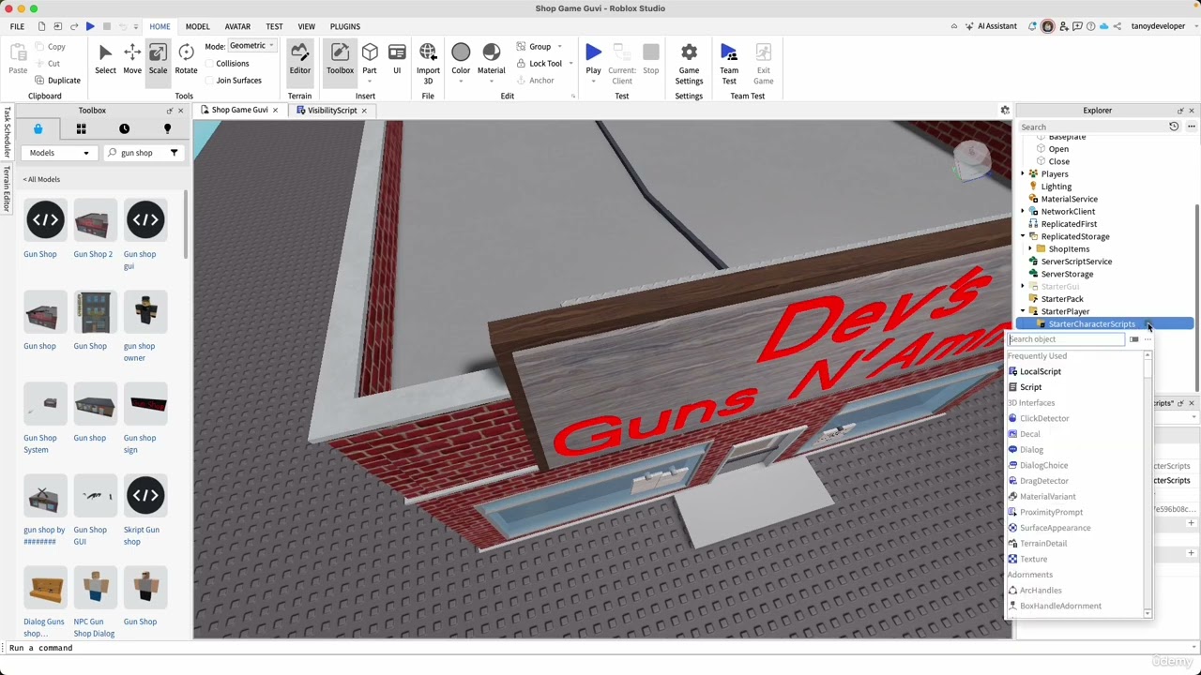
Task: Open toolbox search filter options
Action: click(174, 153)
